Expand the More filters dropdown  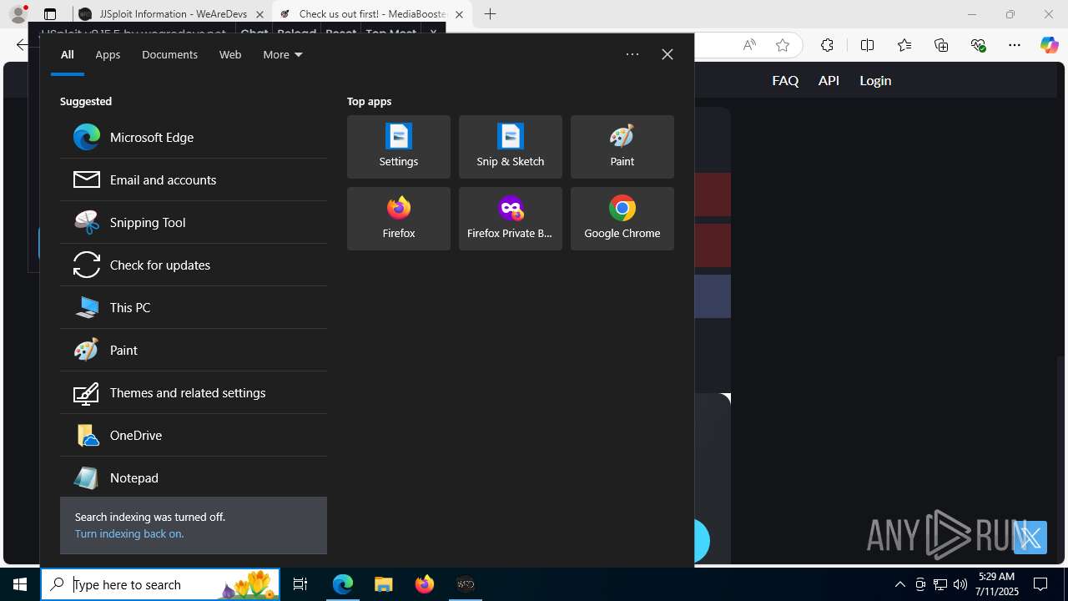[x=283, y=54]
